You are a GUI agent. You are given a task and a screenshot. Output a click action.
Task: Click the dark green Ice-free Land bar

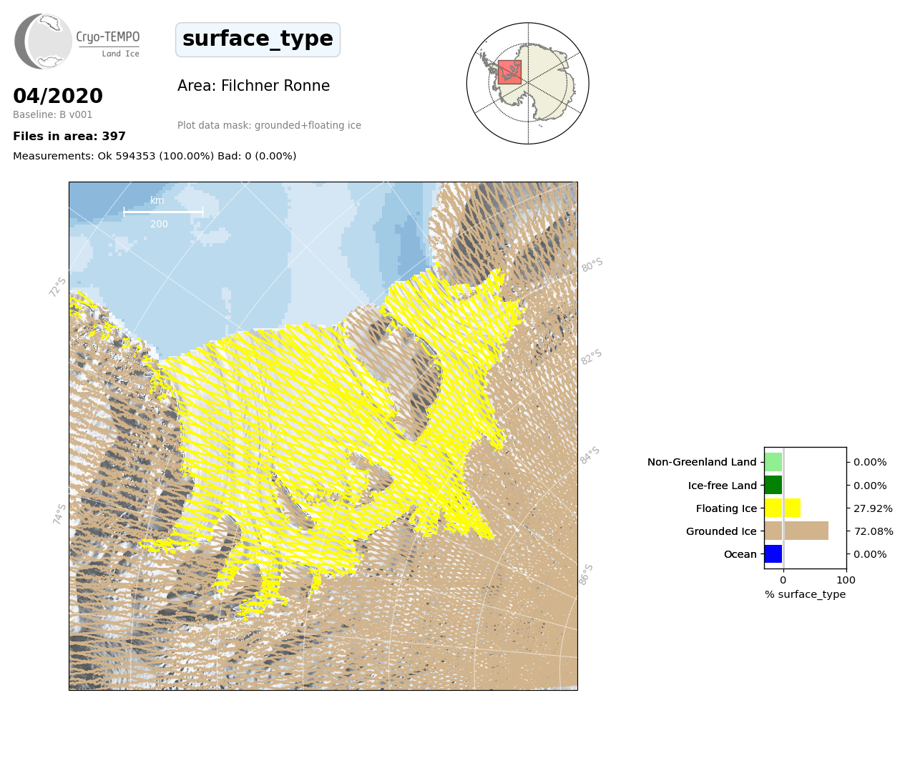(773, 486)
